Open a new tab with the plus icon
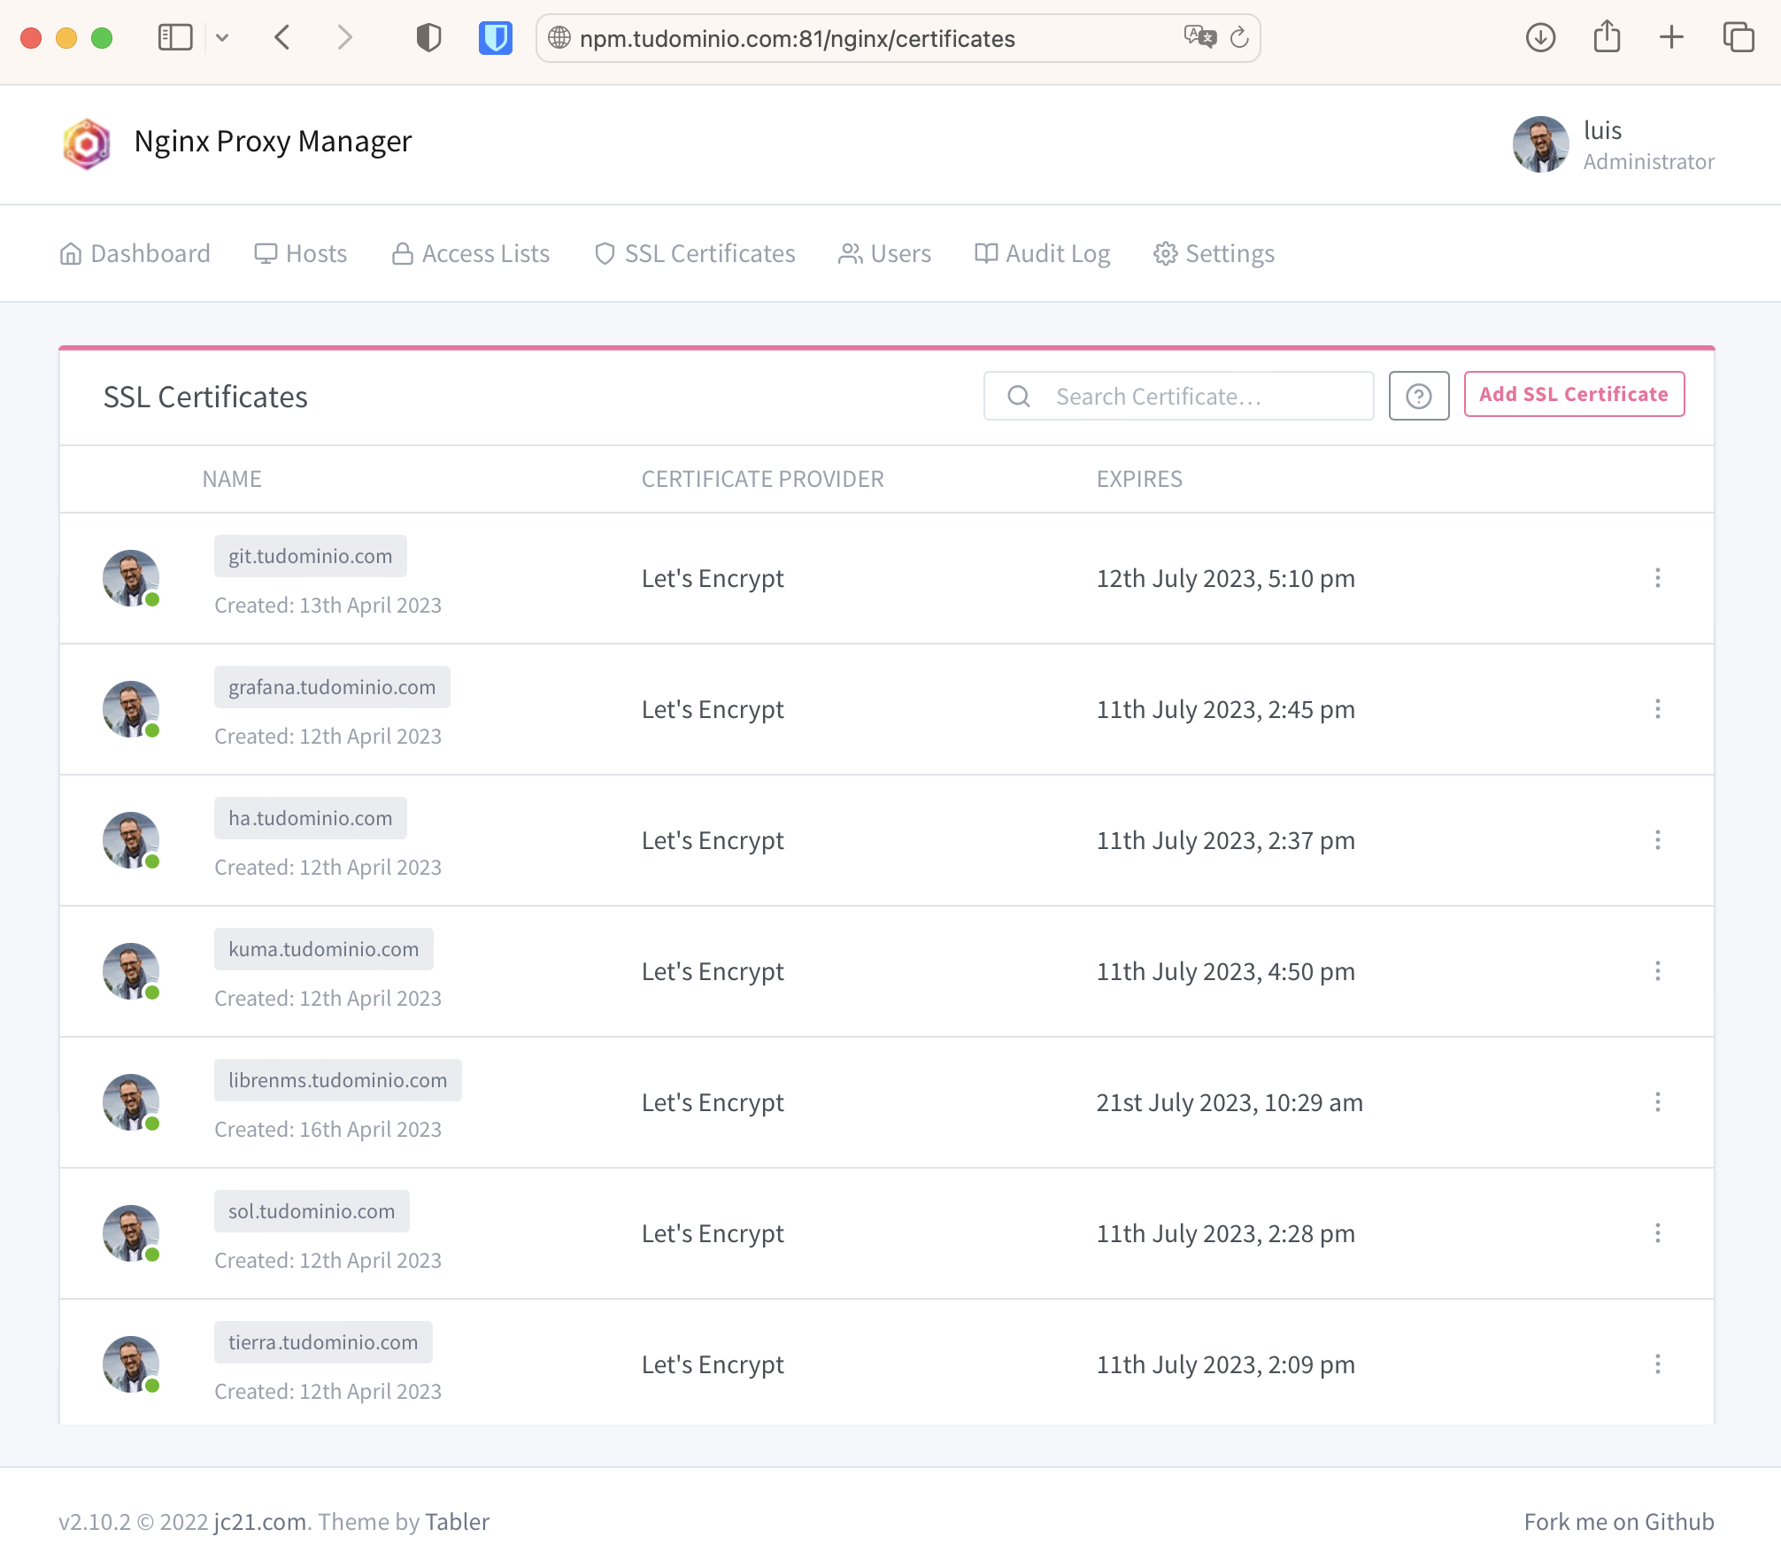This screenshot has width=1781, height=1560. coord(1671,37)
